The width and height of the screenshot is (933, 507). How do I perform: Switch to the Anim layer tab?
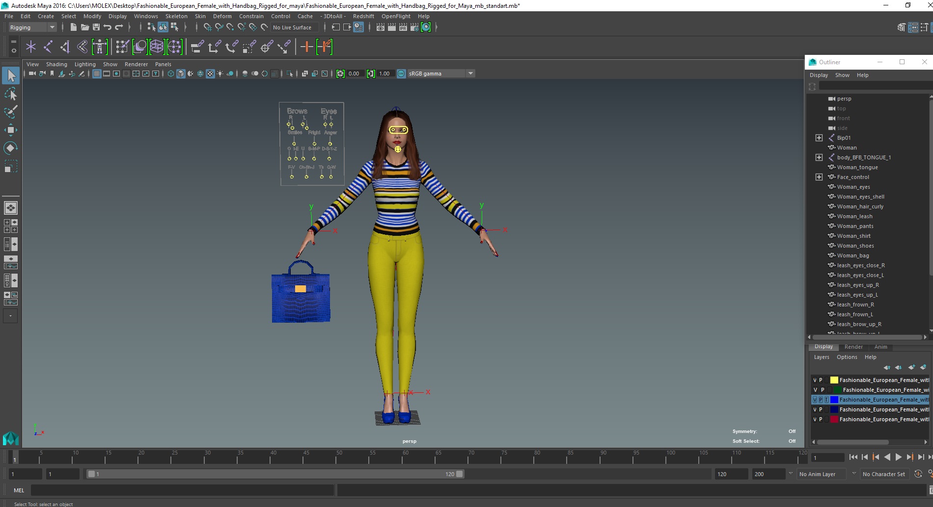pos(880,347)
